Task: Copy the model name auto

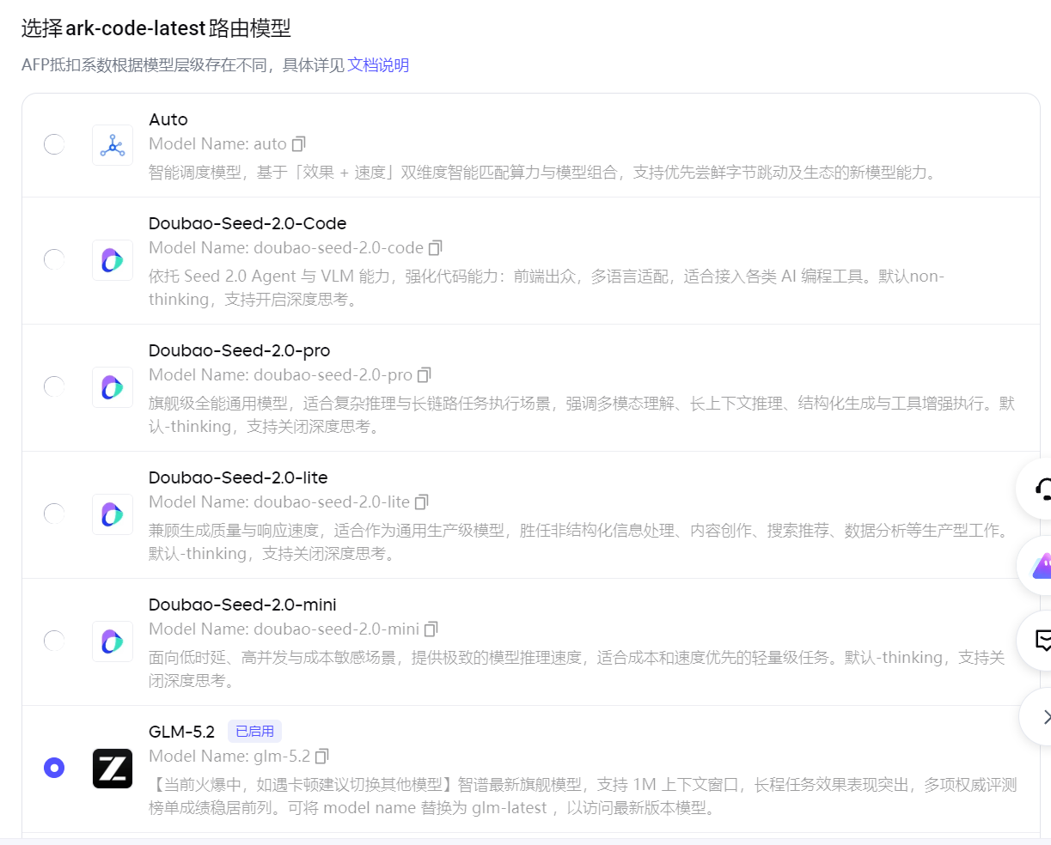Action: (299, 143)
